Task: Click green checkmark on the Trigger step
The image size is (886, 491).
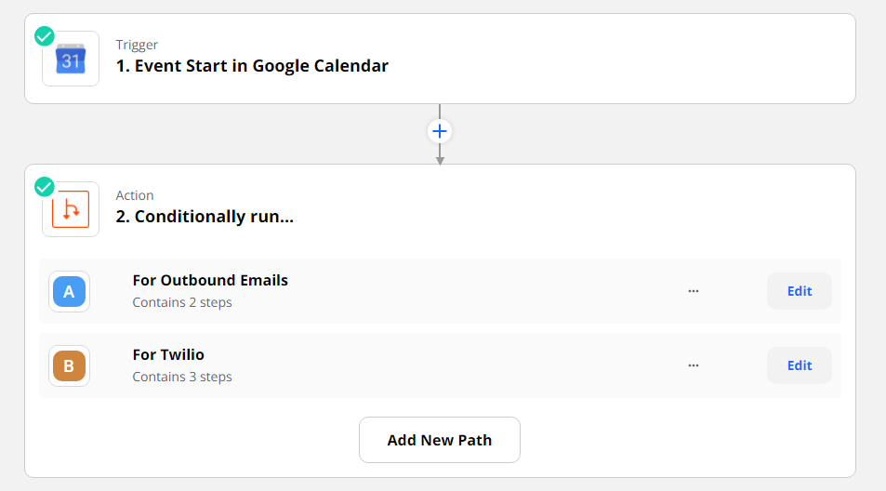Action: [x=44, y=36]
